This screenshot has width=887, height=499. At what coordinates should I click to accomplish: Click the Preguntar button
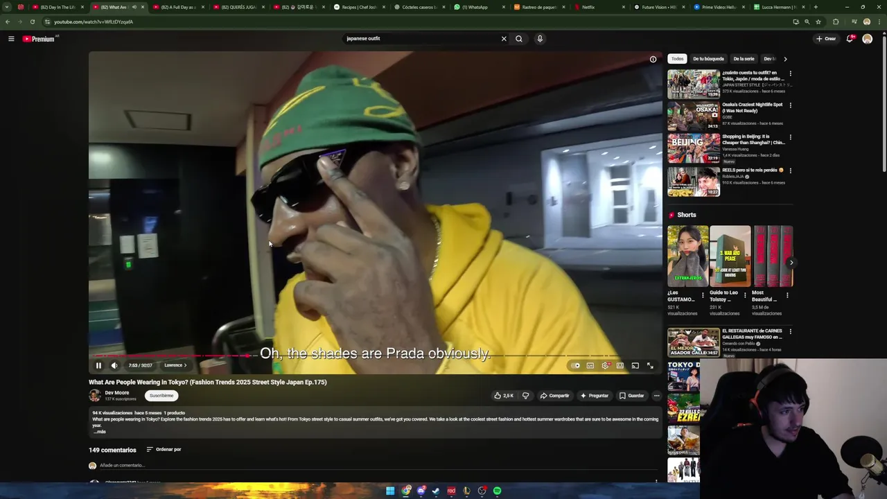pyautogui.click(x=594, y=396)
